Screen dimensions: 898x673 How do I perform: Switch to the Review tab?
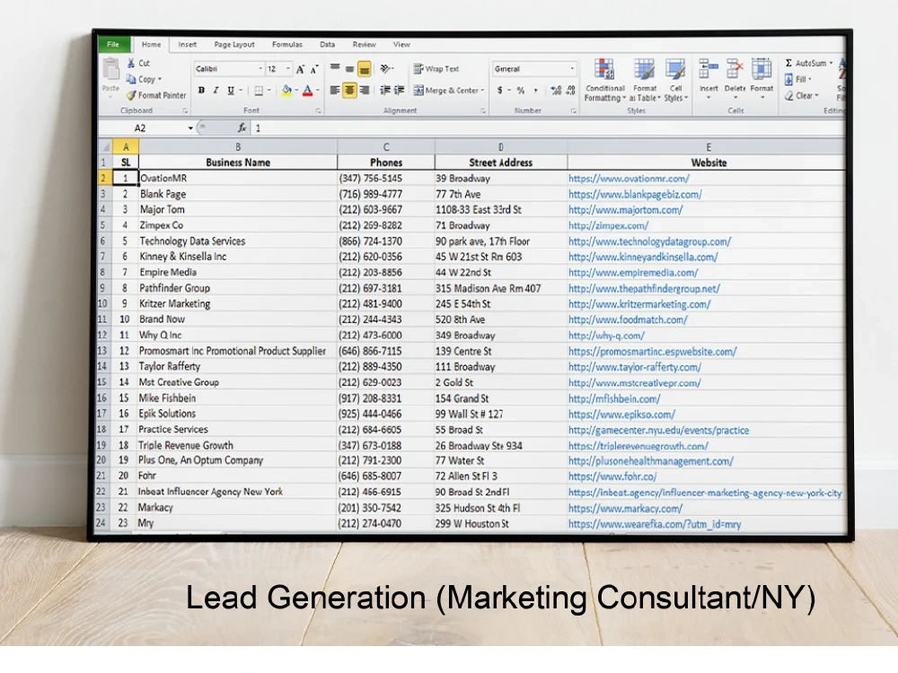tap(365, 44)
